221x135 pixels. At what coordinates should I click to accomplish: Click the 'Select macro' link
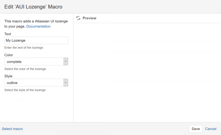coord(12,129)
